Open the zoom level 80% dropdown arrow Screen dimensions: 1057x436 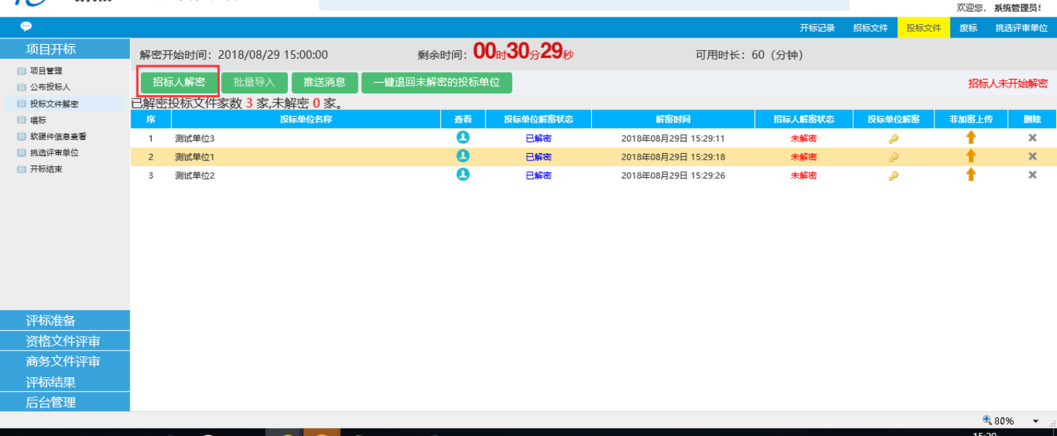point(1035,421)
